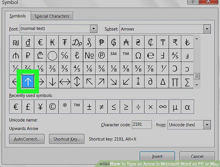The width and height of the screenshot is (220, 167).
Task: Pick recently used Registered symbol
Action: pos(65,107)
